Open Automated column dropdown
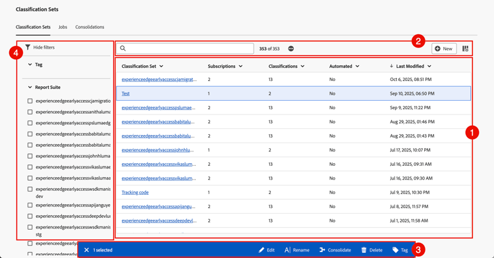Image resolution: width=494 pixels, height=258 pixels. [357, 66]
